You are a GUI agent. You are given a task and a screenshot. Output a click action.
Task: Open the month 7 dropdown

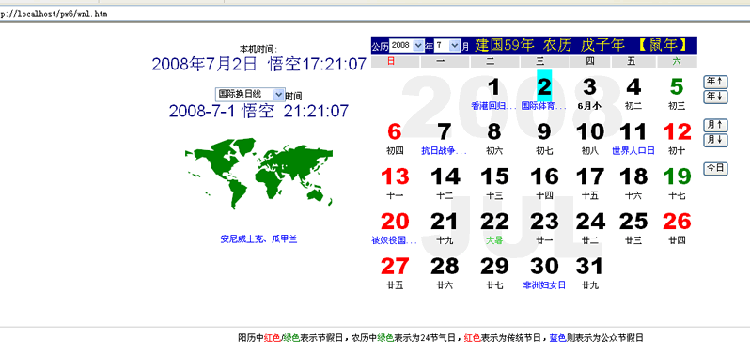[447, 46]
